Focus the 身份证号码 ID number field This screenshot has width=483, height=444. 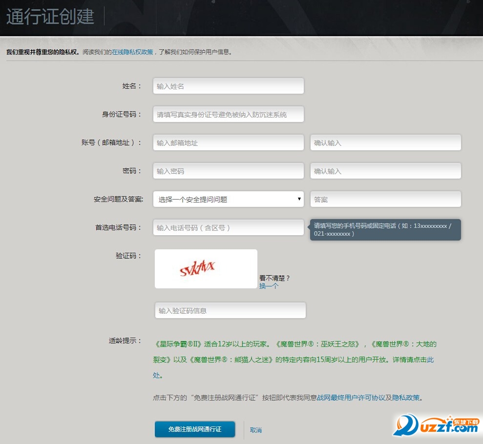click(228, 114)
